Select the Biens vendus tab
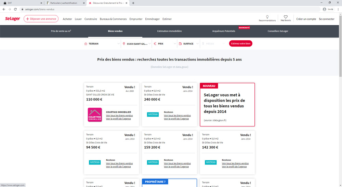Image resolution: width=342 pixels, height=187 pixels. [115, 31]
